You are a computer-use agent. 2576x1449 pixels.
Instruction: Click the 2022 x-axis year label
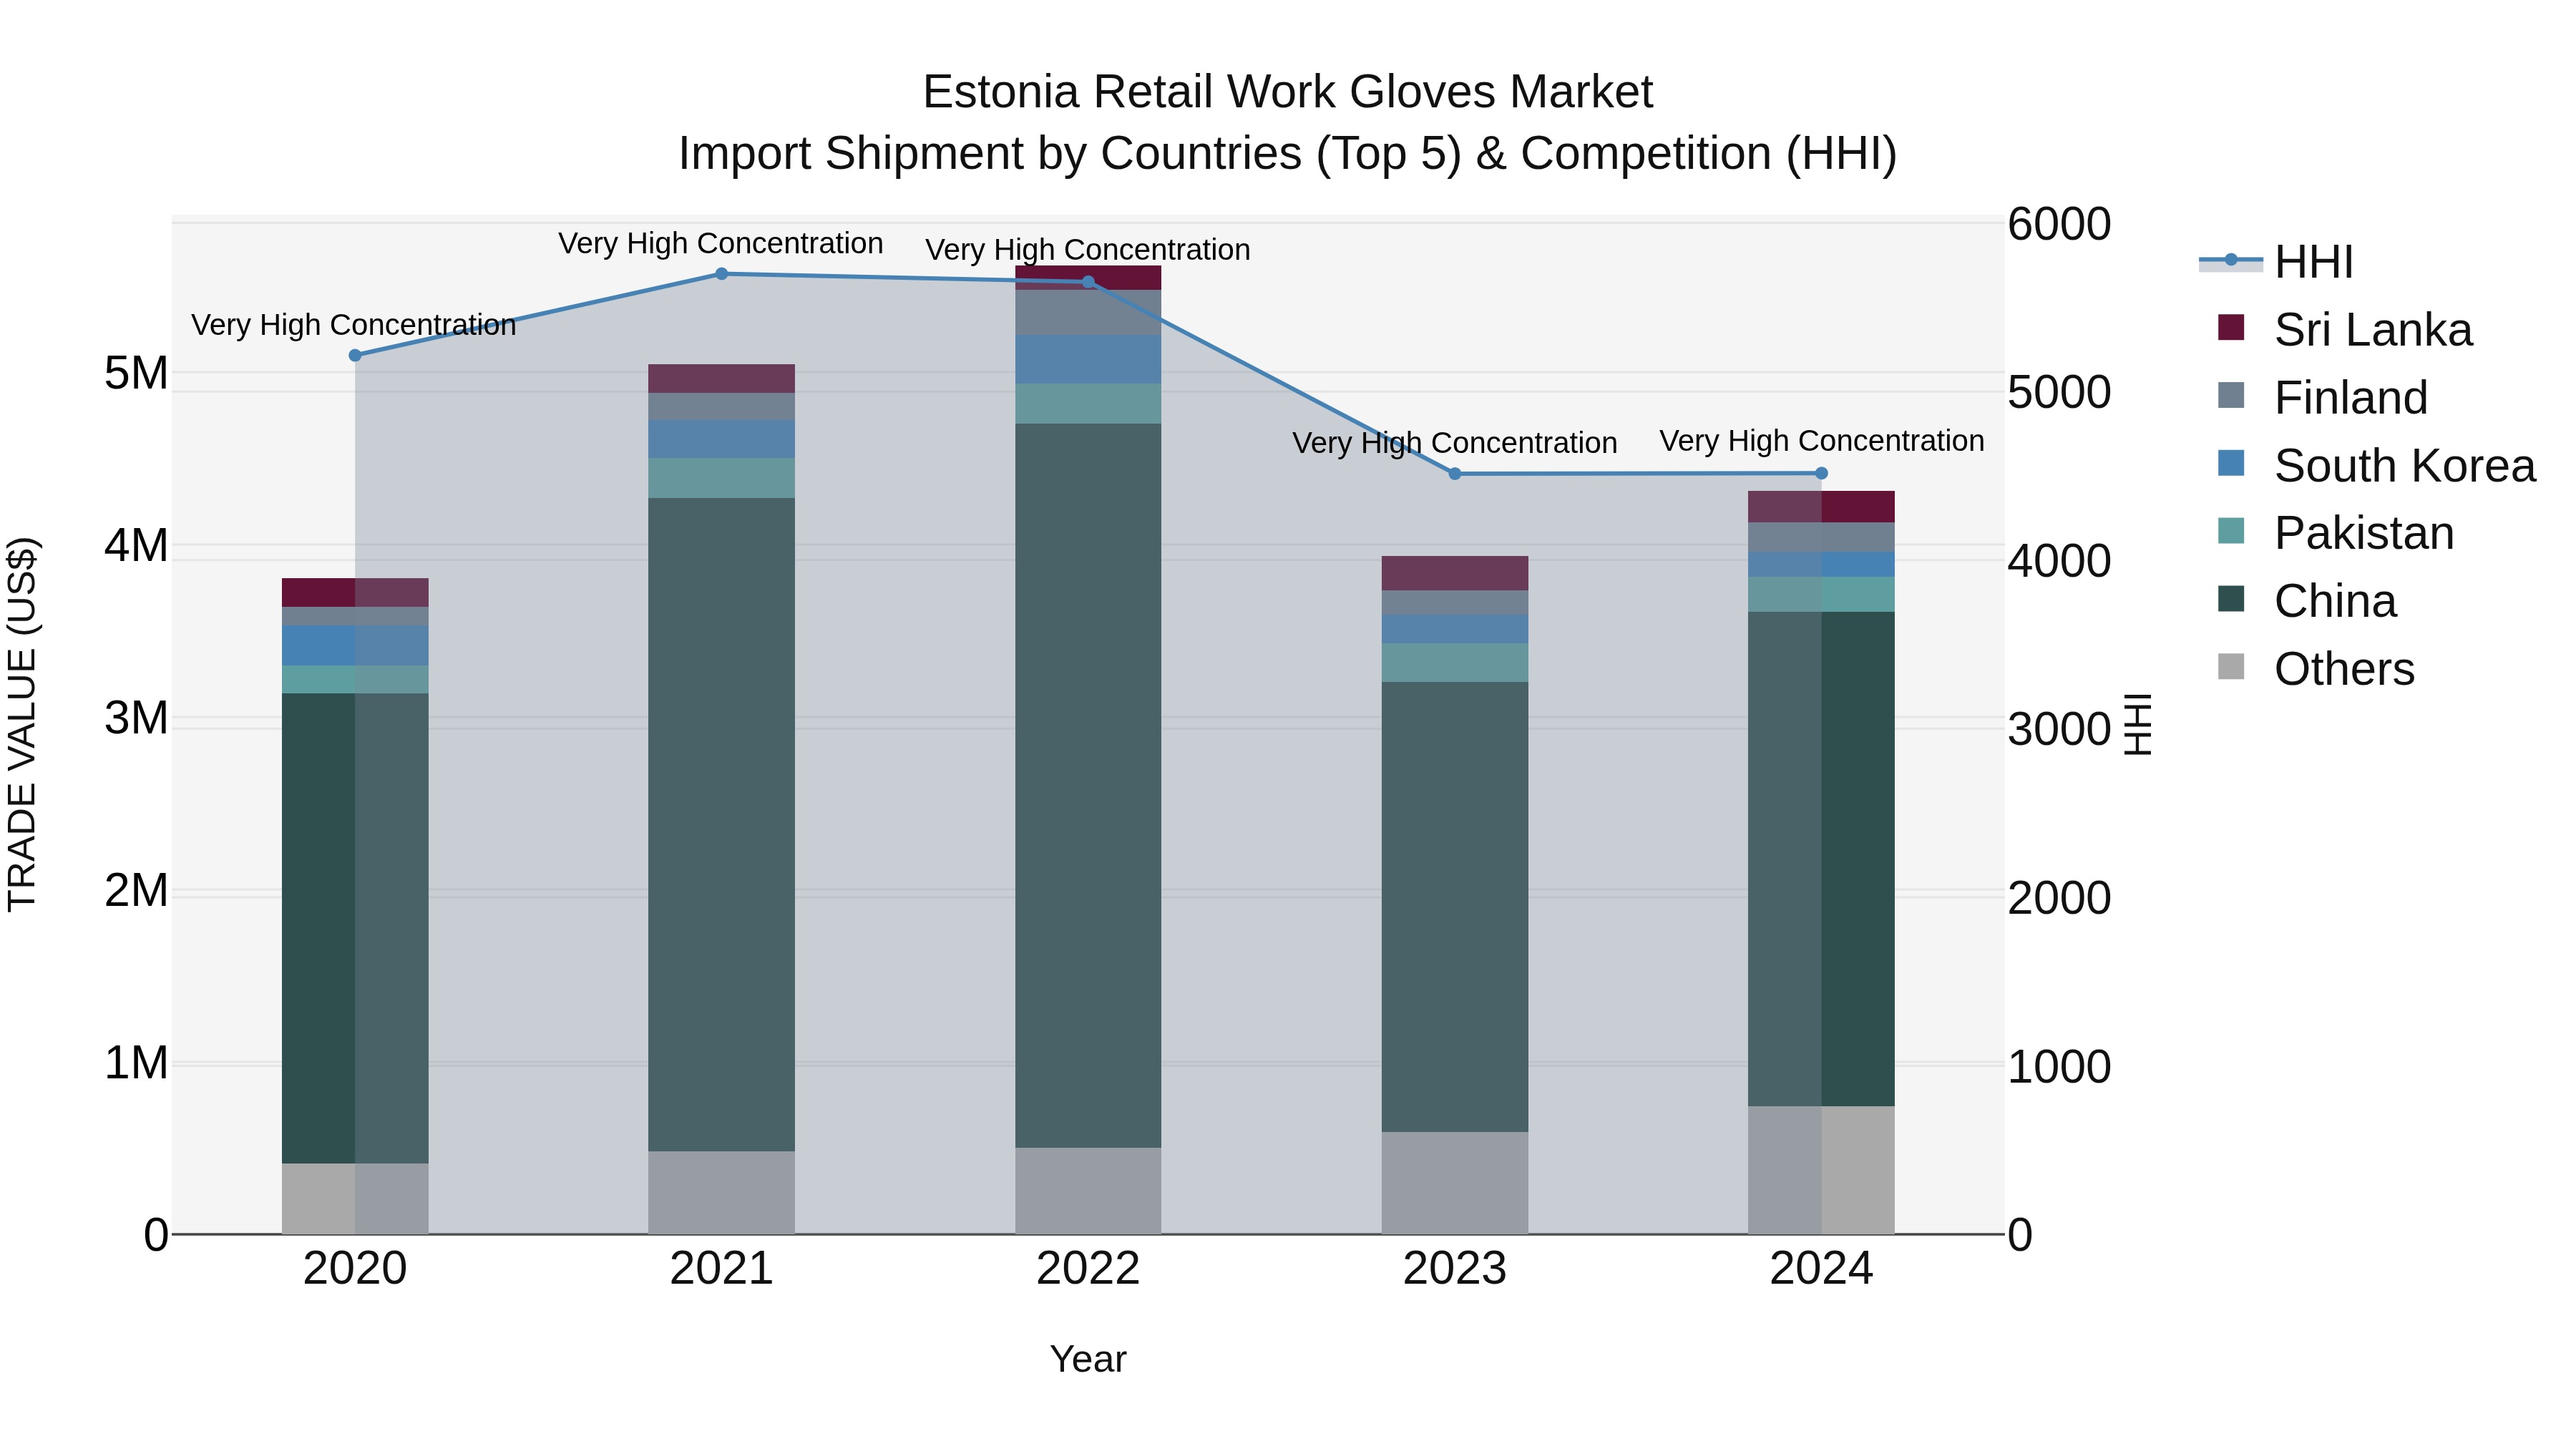point(1088,1269)
